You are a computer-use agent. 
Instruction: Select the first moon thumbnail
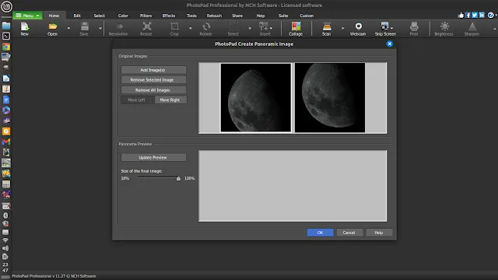(256, 97)
